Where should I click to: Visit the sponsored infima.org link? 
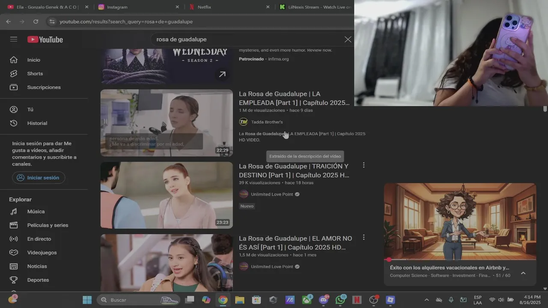pyautogui.click(x=278, y=59)
